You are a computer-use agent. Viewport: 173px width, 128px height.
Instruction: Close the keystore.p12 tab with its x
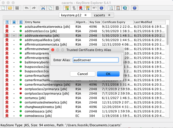point(85,15)
